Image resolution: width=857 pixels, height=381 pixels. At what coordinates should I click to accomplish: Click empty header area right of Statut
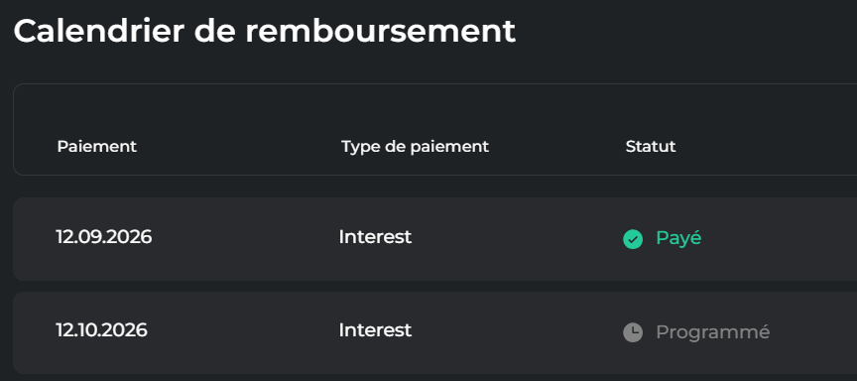tap(765, 147)
